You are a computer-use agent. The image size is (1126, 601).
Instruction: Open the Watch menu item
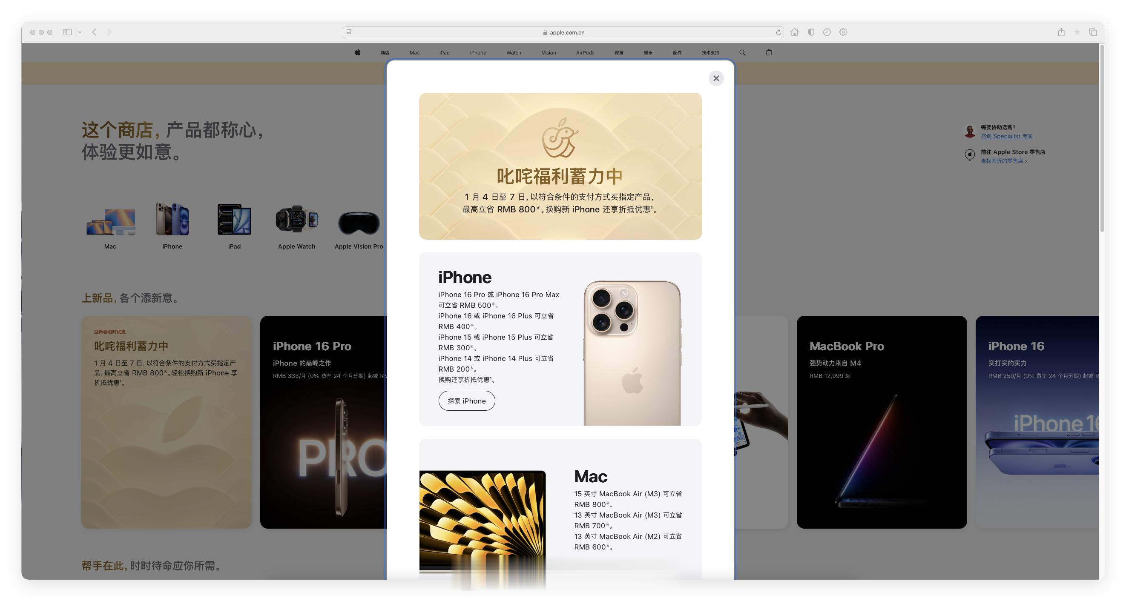tap(514, 52)
